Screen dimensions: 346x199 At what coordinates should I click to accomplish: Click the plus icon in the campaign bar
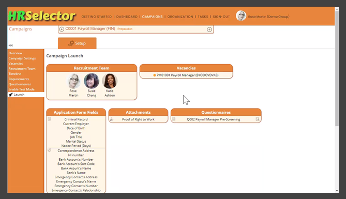209,29
